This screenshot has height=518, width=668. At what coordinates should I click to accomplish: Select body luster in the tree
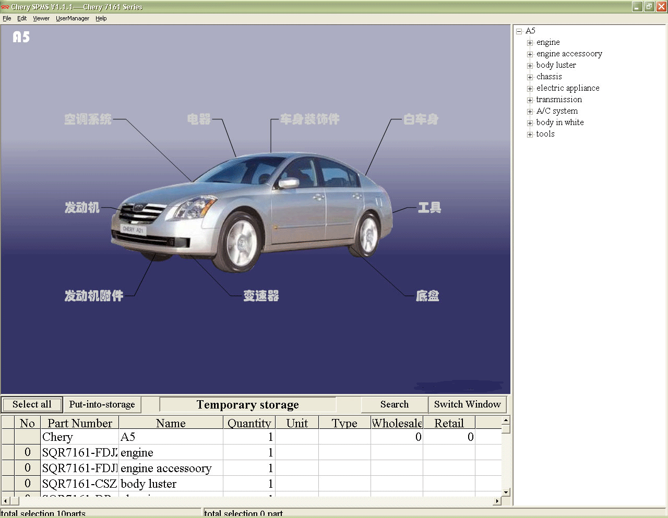point(556,65)
